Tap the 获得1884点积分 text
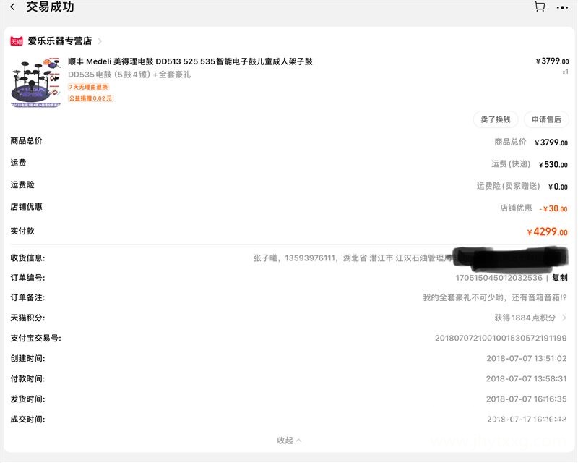Screen dimensions: 578x463 click(525, 318)
